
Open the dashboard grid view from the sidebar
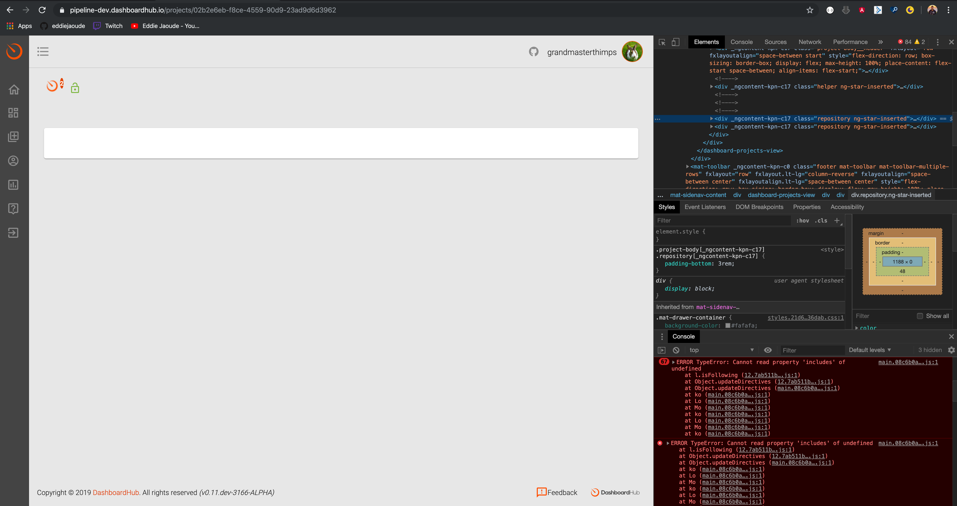click(13, 112)
